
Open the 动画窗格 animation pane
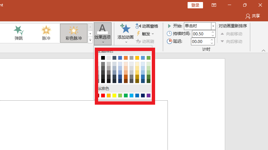pyautogui.click(x=147, y=26)
